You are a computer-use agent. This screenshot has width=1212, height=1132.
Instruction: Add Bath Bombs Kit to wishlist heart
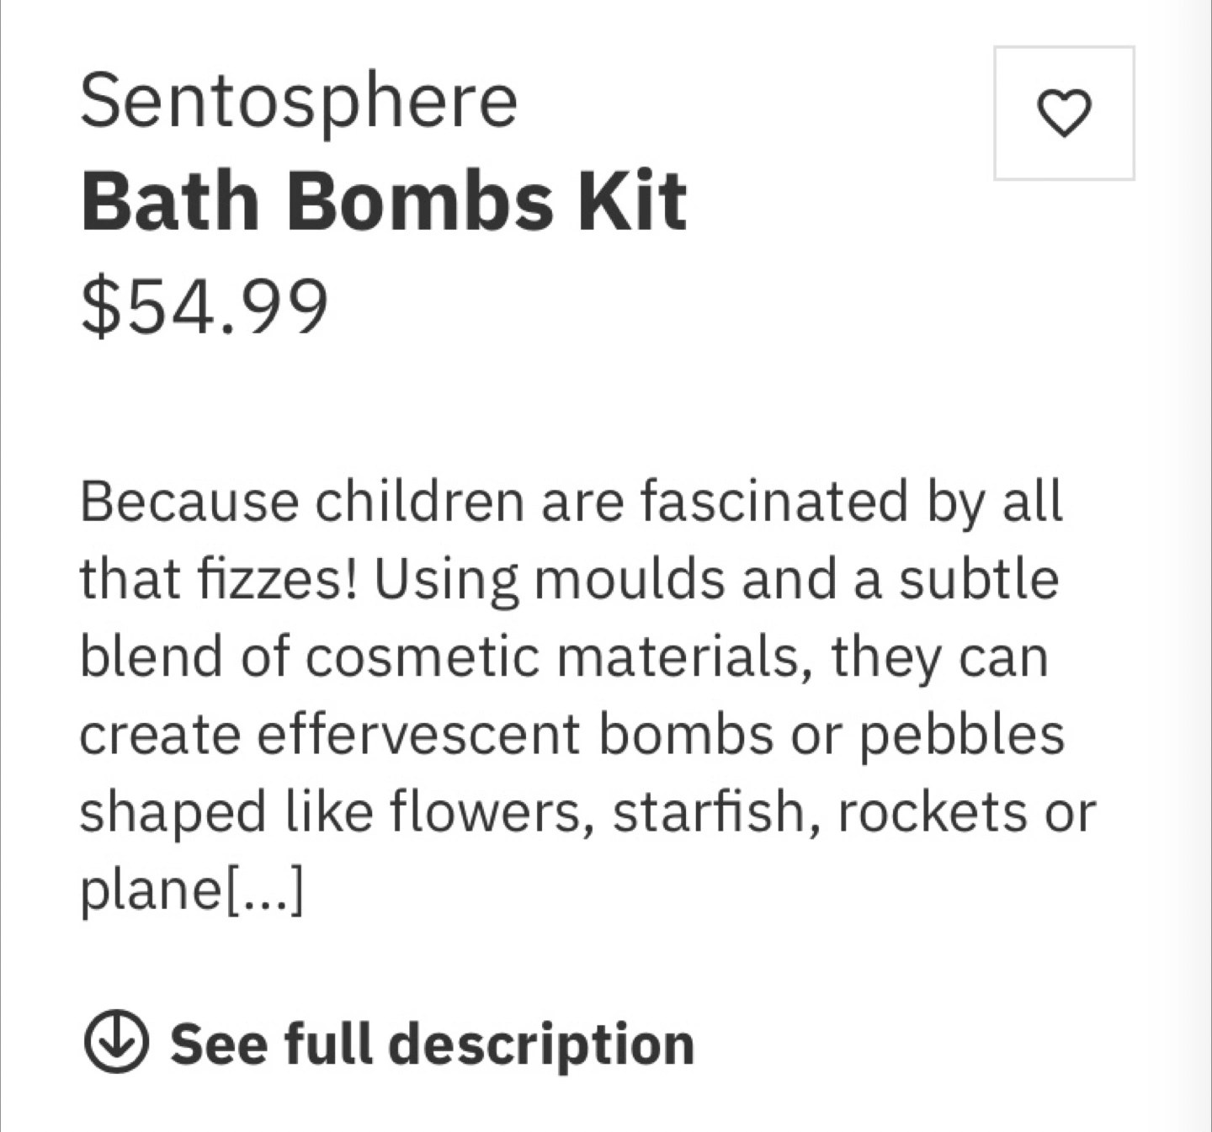click(x=1064, y=114)
